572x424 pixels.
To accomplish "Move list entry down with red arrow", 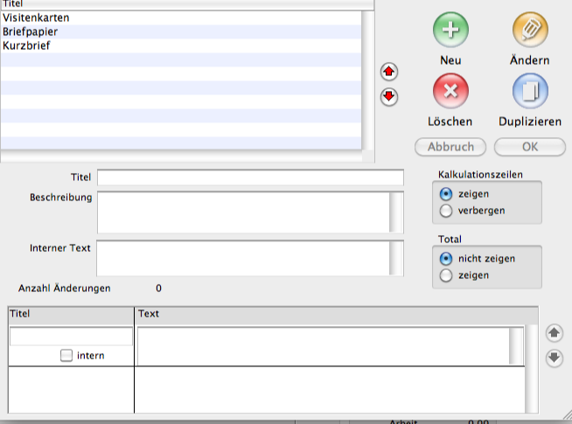I will [389, 97].
